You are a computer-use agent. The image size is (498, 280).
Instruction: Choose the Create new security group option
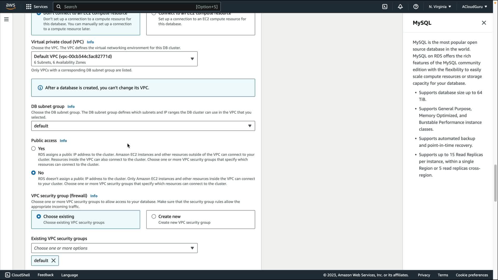154,216
